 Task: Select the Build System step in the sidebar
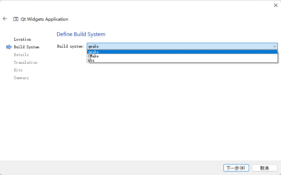(x=26, y=47)
